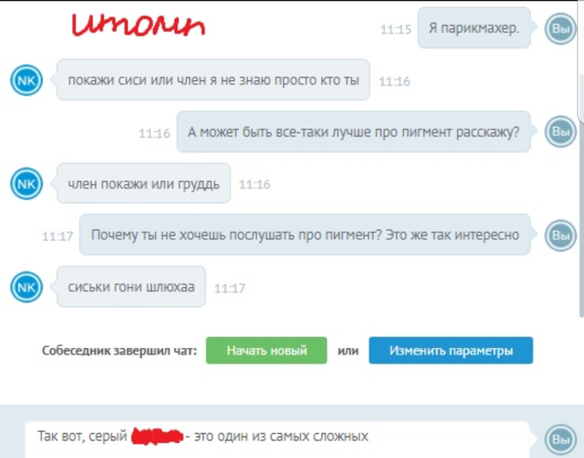Focus the message field starting "Так вот, серый"
The image size is (584, 458).
pos(277,440)
